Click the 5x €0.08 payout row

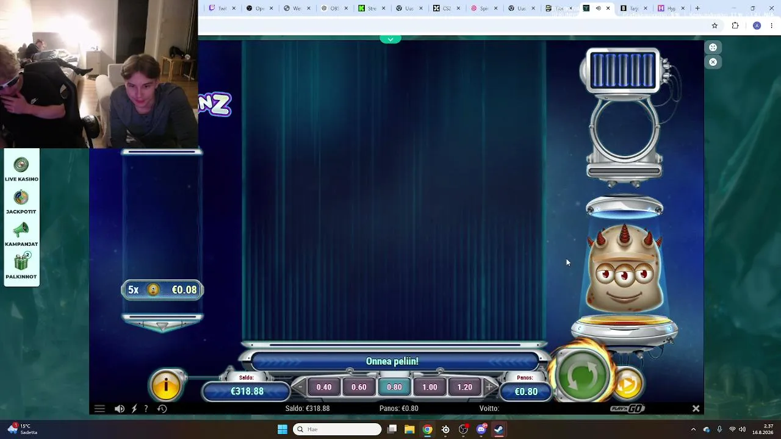point(162,290)
